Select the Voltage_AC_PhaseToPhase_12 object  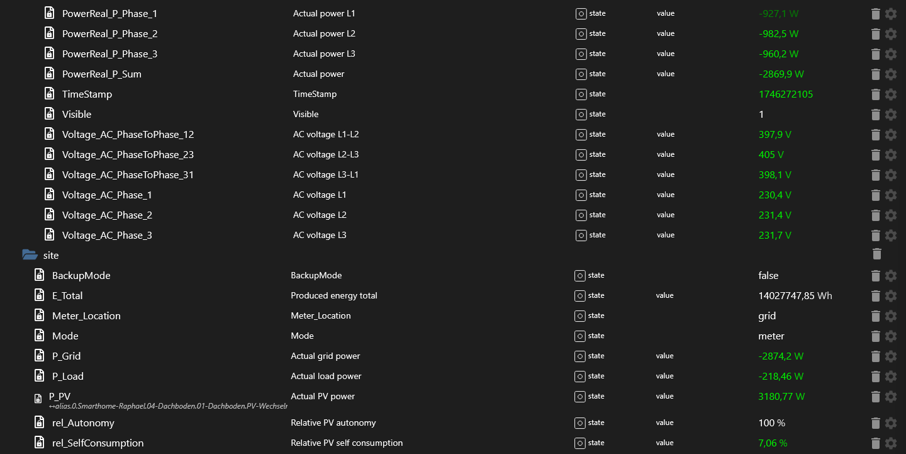[128, 135]
